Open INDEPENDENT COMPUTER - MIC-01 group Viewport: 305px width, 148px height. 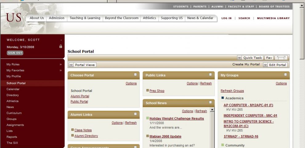point(250,116)
